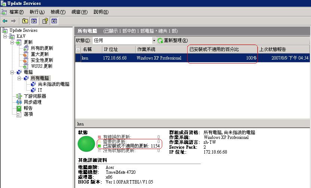
Task: Collapse the KAV server node
Action: tap(5, 36)
